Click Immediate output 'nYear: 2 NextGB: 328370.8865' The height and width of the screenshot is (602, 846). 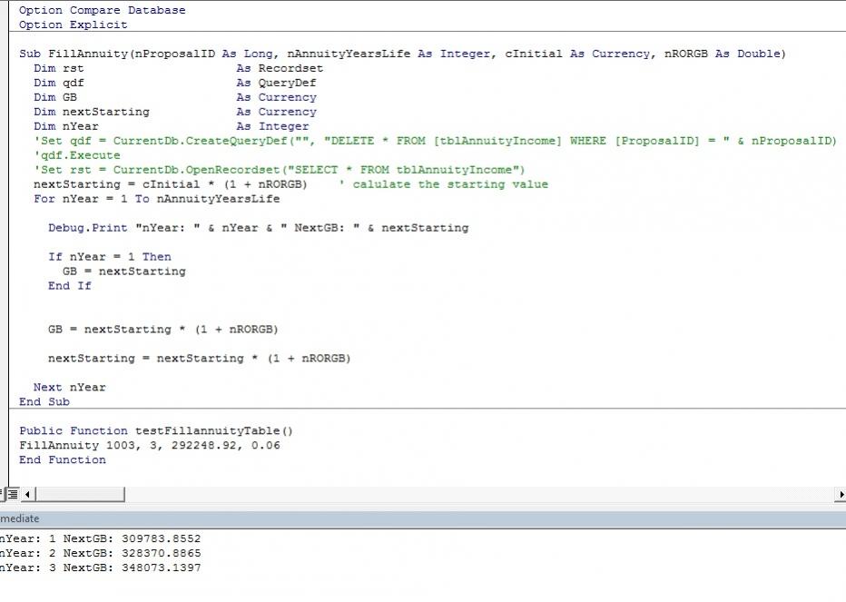101,553
